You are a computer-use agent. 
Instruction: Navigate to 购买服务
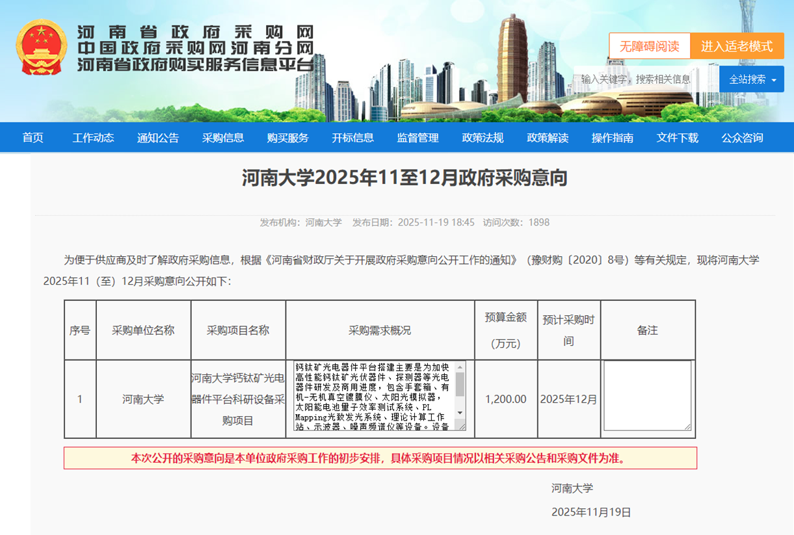point(288,138)
